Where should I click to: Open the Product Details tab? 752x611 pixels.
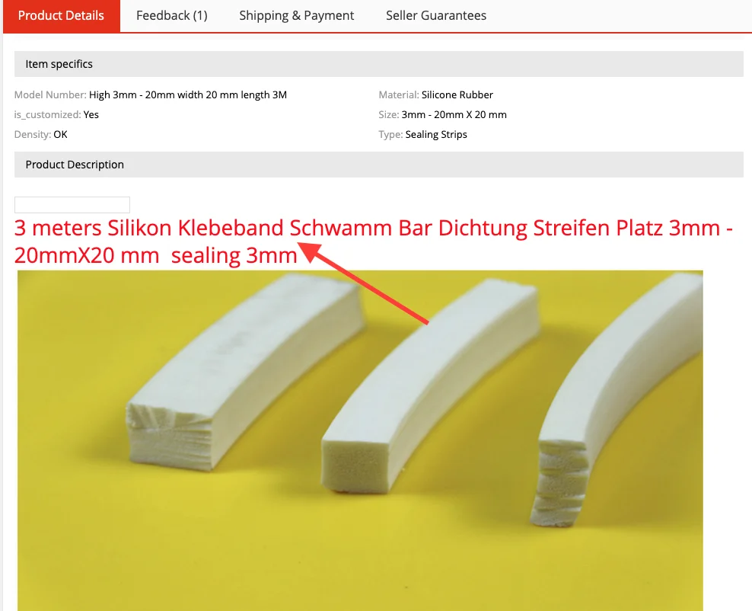coord(62,16)
